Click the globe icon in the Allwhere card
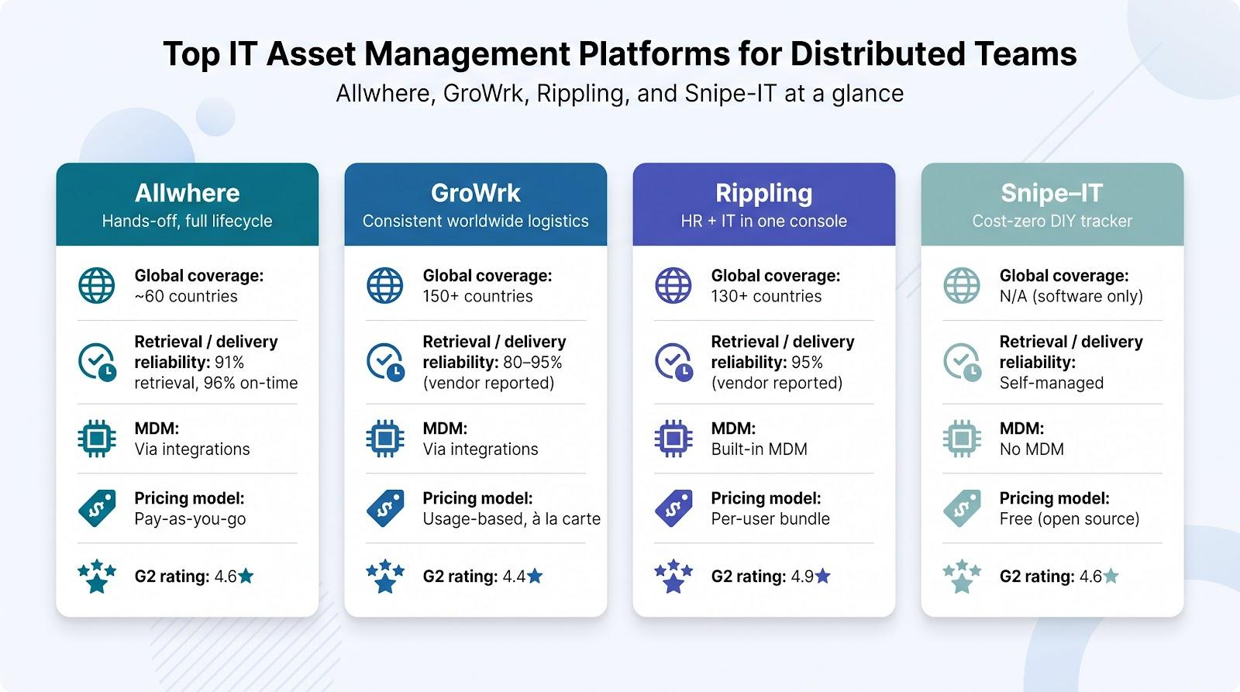Screen dimensions: 1240x692 point(97,285)
